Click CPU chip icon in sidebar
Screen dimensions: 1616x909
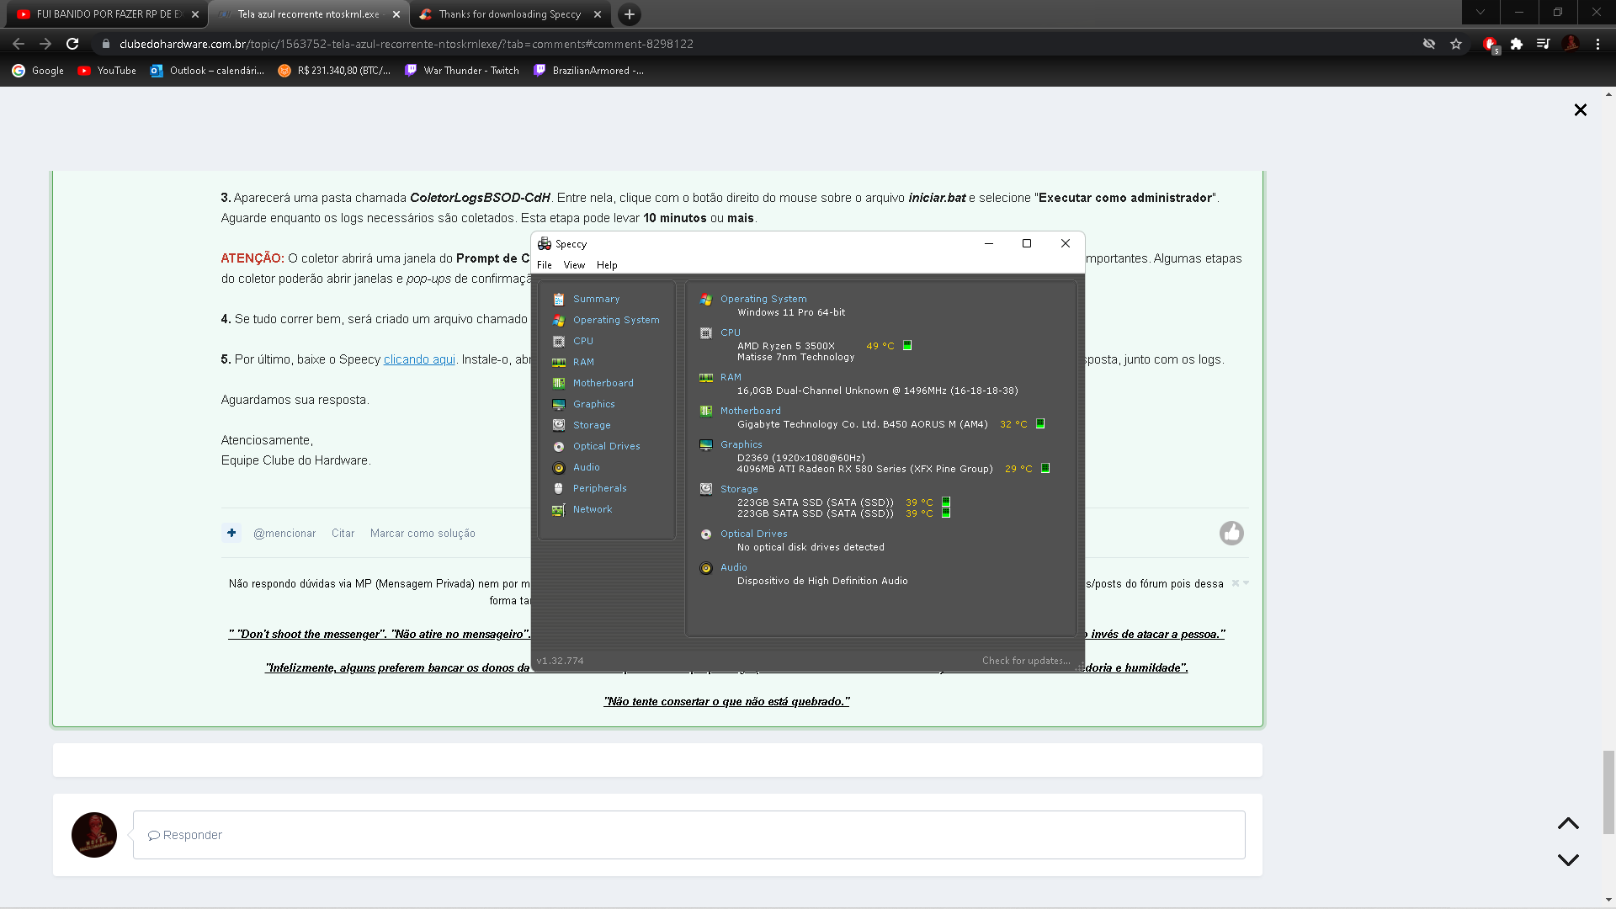pyautogui.click(x=559, y=341)
